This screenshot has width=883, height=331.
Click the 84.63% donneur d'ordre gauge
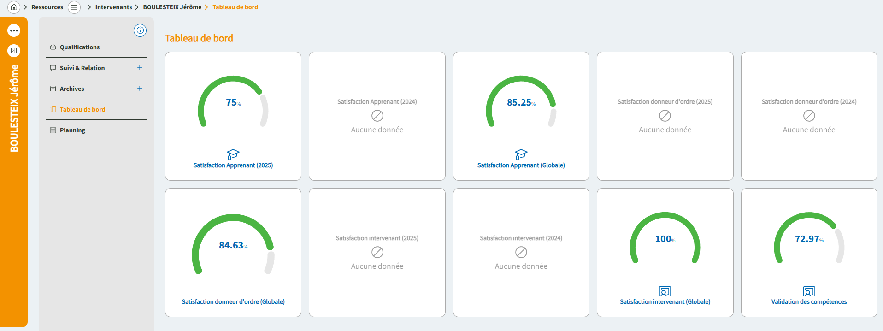click(233, 244)
